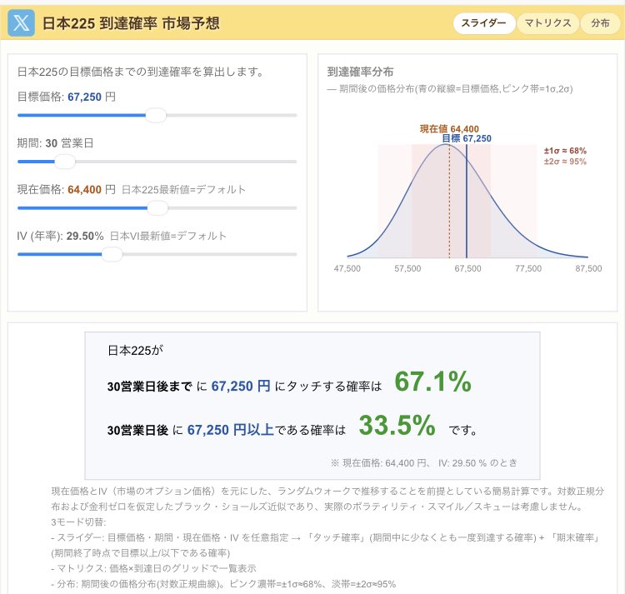Click the 到達確率分布 chart heading
This screenshot has width=625, height=594.
click(x=360, y=72)
